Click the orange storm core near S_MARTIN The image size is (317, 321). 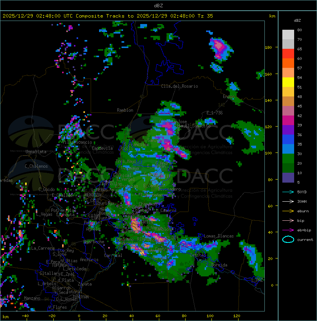[135, 225]
